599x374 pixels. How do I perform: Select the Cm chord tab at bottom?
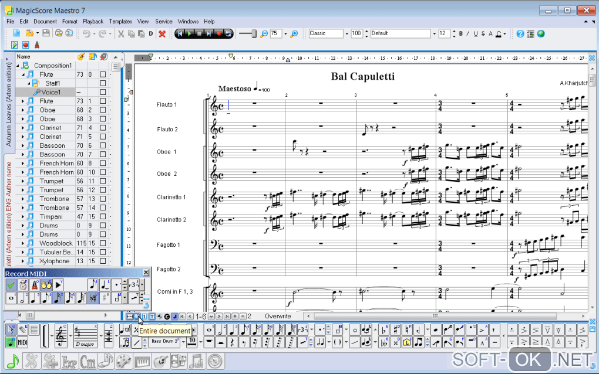(x=88, y=361)
